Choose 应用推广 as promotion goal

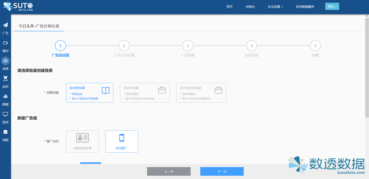point(121,141)
